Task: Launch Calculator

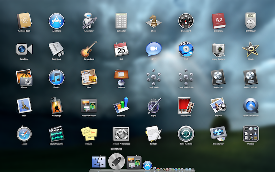Action: [121, 21]
